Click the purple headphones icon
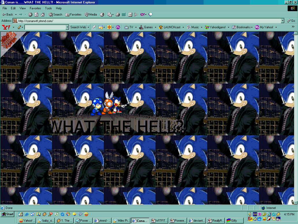 [118, 27]
